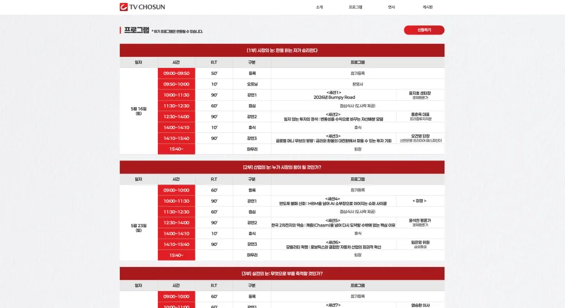Click the <세션5> Chasm session title
The height and width of the screenshot is (308, 565).
(x=333, y=223)
